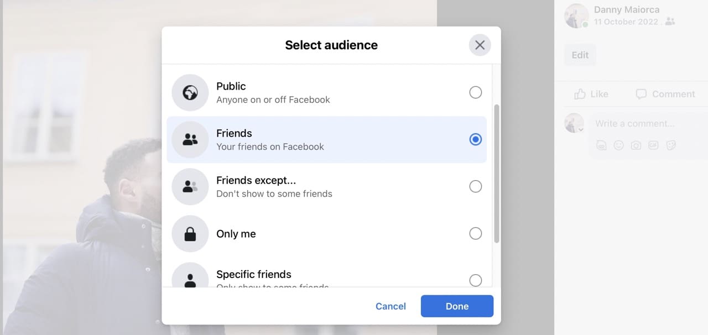The image size is (708, 335).
Task: Open the GIF picker in the comment box
Action: (x=653, y=145)
